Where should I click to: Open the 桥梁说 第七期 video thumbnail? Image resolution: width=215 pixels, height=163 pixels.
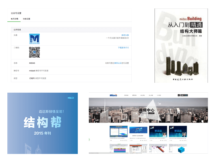[178, 131]
